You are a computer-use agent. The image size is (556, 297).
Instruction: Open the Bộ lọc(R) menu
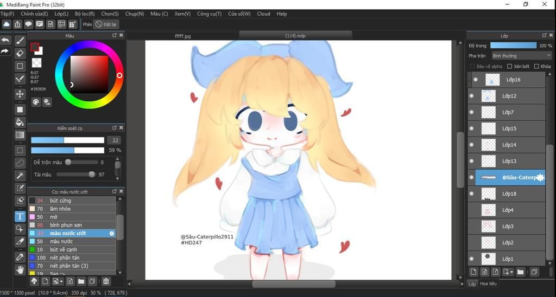85,14
